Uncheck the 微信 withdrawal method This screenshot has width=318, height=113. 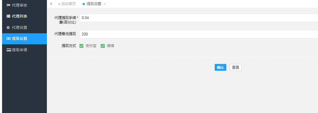pyautogui.click(x=103, y=46)
